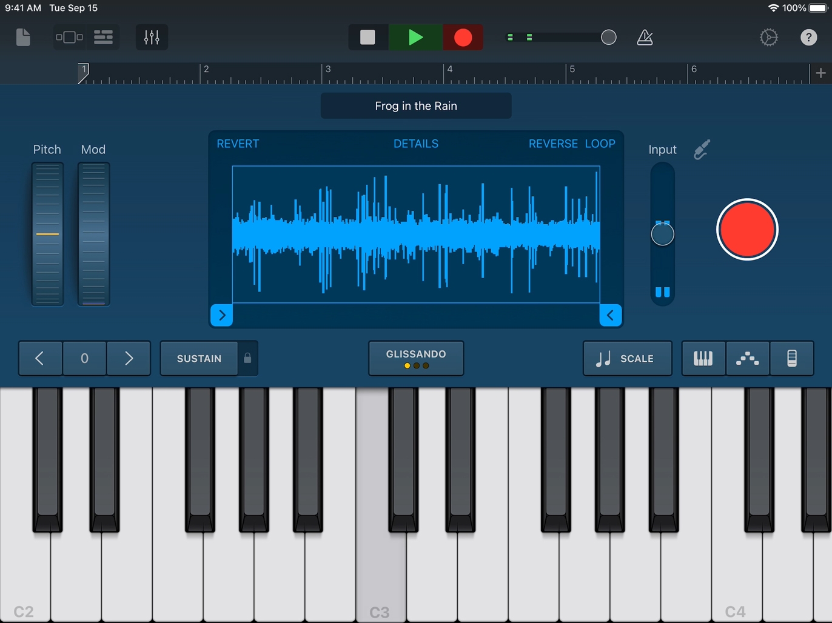
Task: Switch to Tracks view
Action: point(103,37)
